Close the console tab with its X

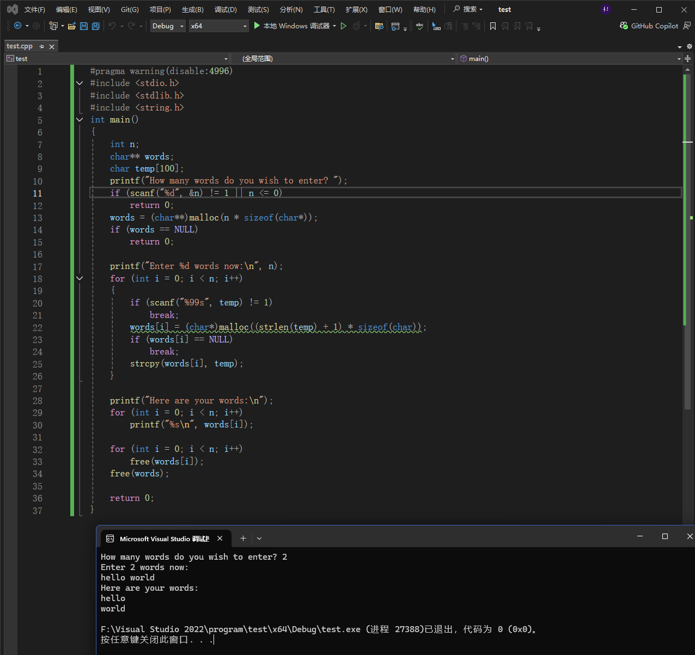click(x=220, y=538)
